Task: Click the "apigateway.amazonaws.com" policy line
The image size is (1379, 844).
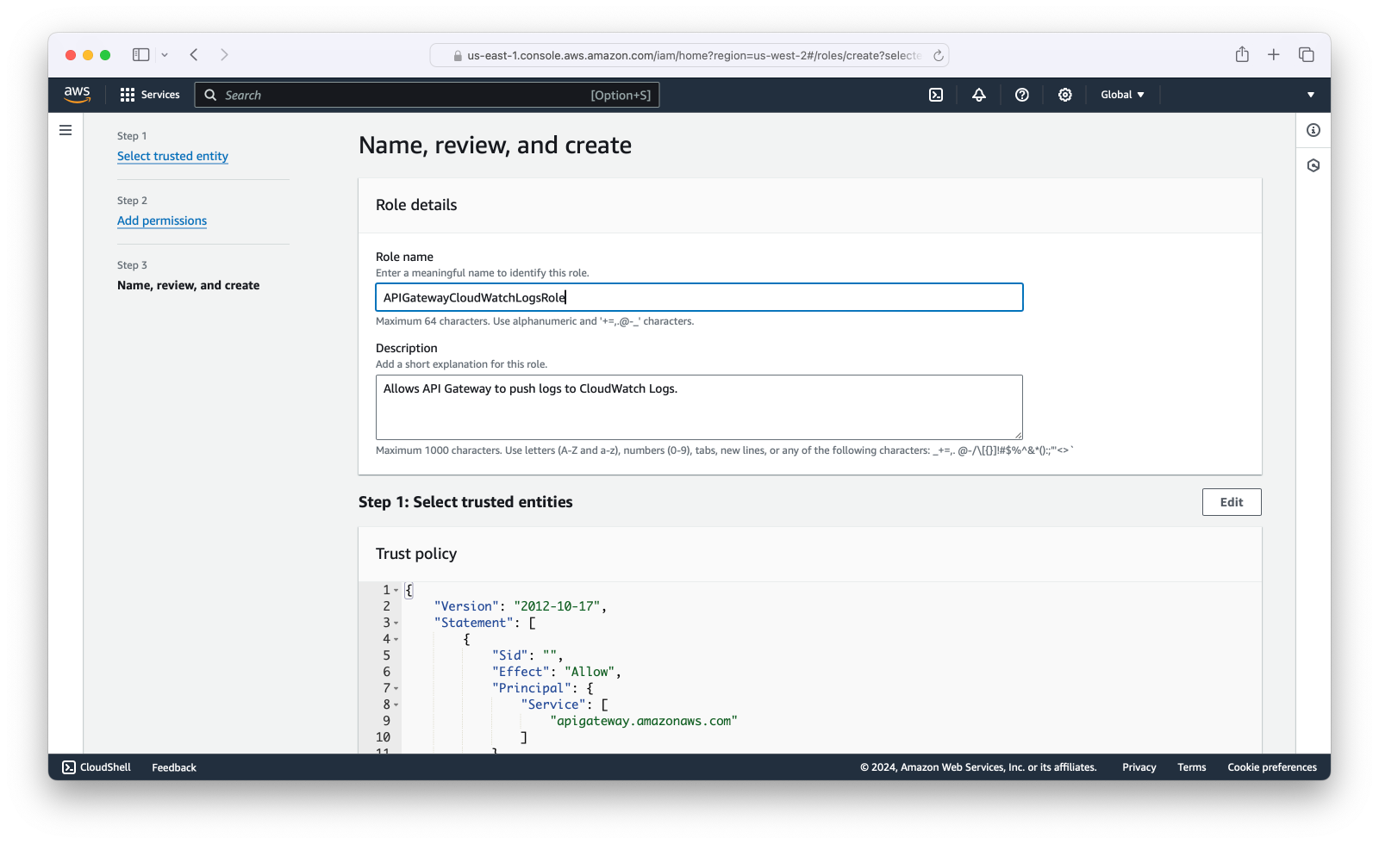Action: pos(644,721)
